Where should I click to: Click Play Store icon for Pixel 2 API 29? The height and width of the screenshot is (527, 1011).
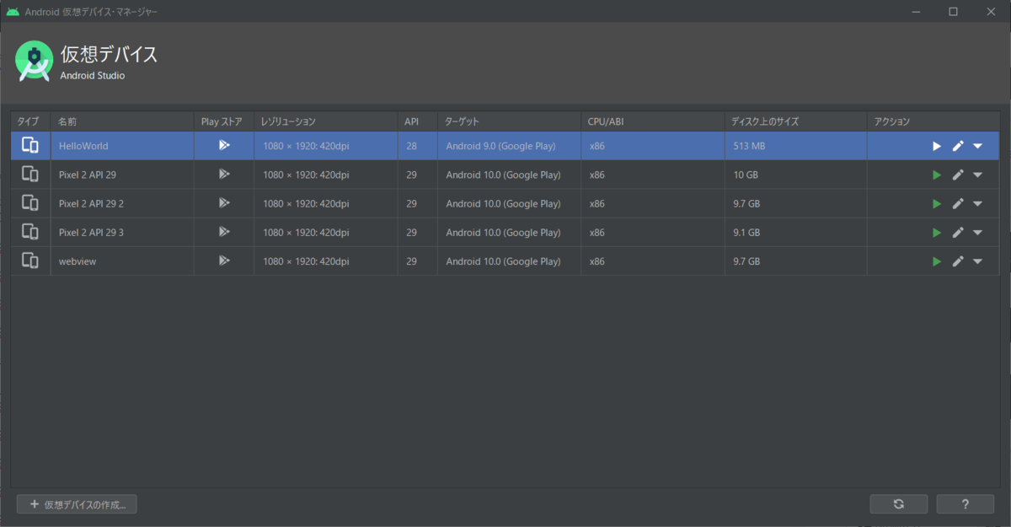point(223,175)
